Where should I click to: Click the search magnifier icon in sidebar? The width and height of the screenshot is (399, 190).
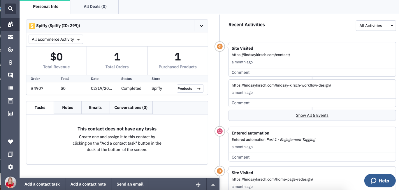10,9
